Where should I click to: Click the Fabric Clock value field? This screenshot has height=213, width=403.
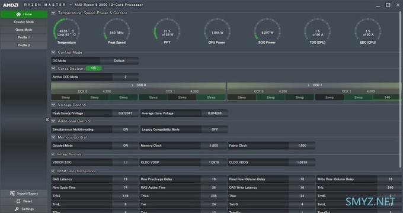point(302,146)
